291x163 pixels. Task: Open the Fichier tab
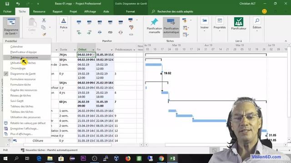(7, 11)
